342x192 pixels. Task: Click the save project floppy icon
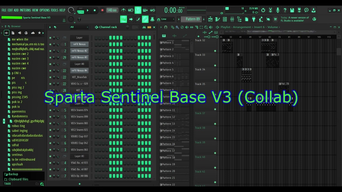tap(292, 10)
